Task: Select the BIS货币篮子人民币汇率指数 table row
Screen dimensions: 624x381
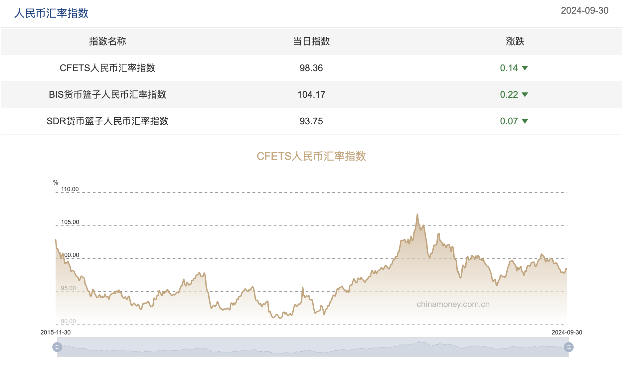Action: click(x=108, y=95)
